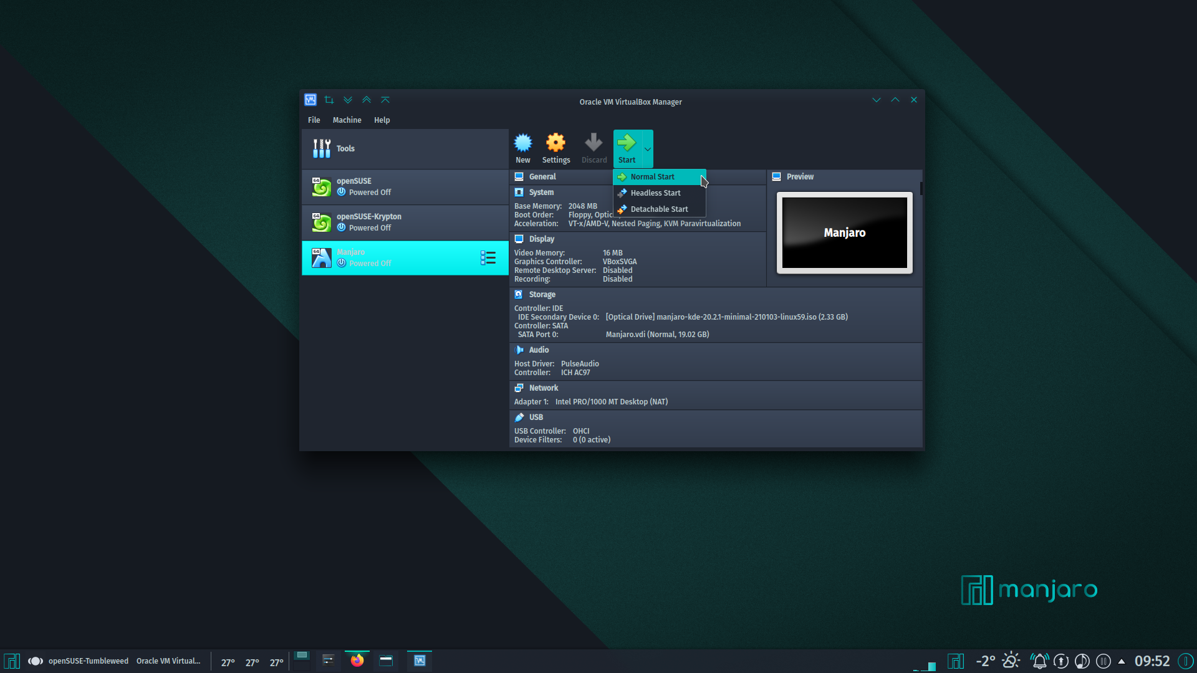Click the weather widget showing -2°

997,661
